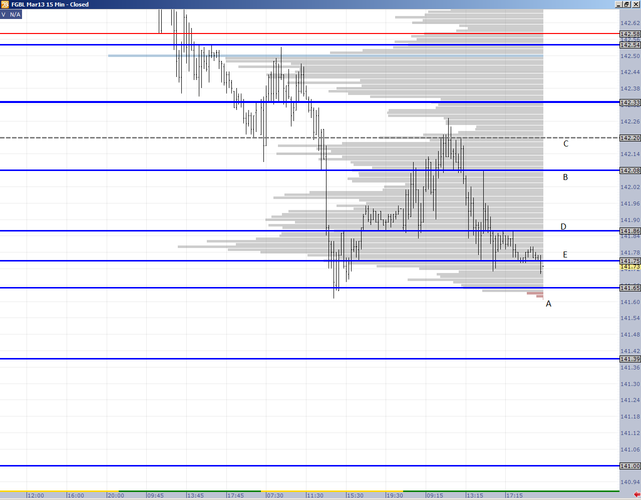Viewport: 641px width, 500px height.
Task: Select the 141.65 line price tag
Action: (630, 288)
